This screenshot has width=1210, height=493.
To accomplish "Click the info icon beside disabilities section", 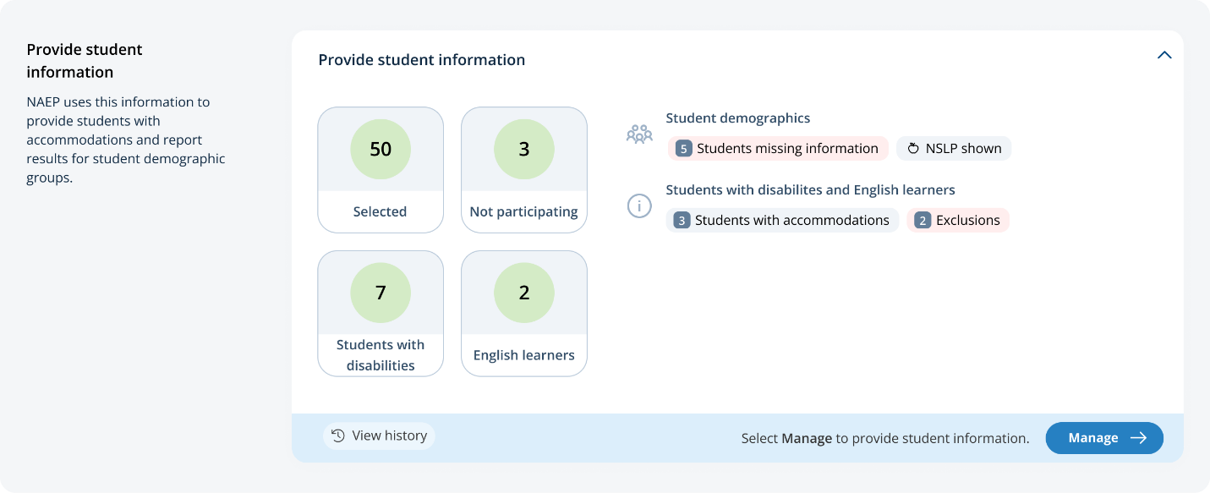I will click(x=639, y=205).
